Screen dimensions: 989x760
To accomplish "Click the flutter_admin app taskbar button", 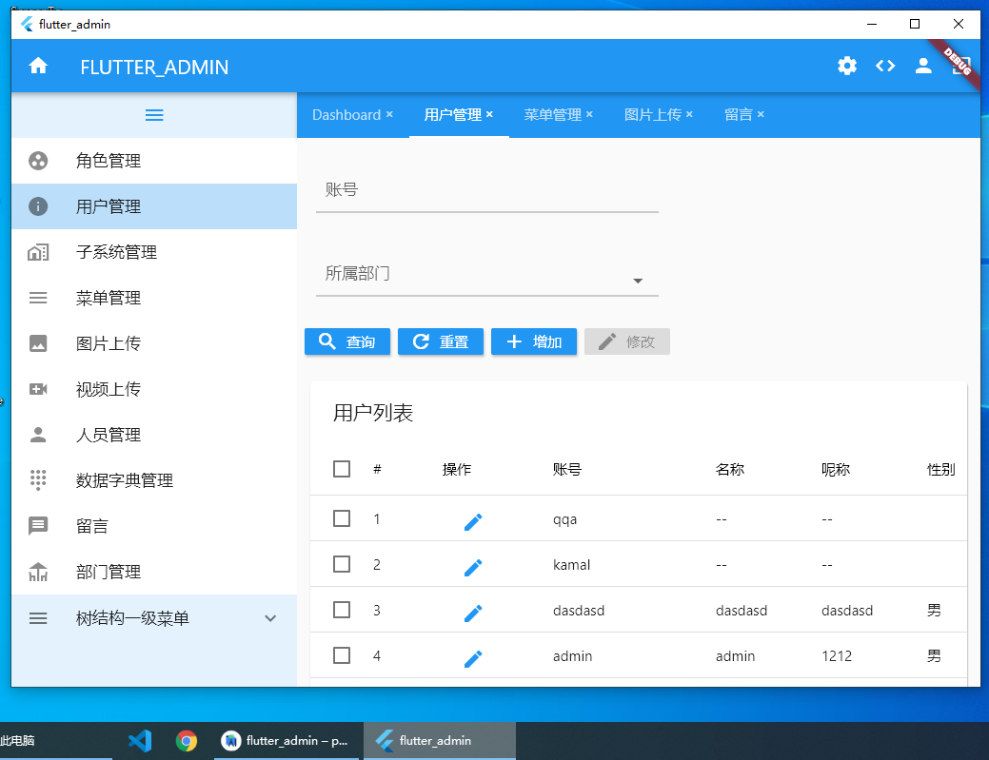I will (440, 740).
